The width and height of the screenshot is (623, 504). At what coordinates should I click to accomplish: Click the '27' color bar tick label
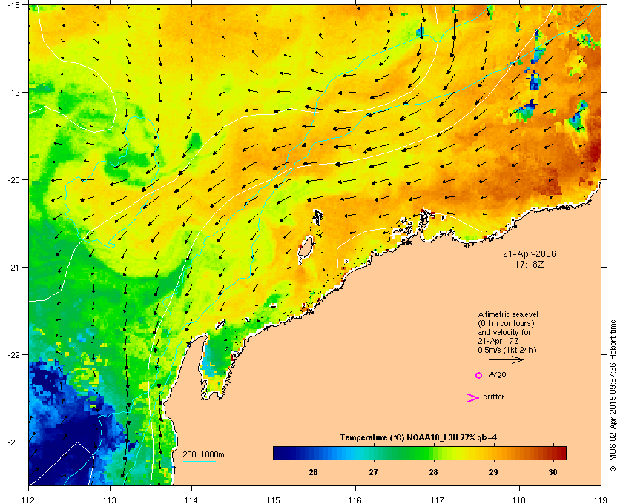[373, 472]
